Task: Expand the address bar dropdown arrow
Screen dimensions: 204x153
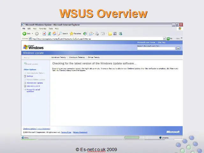Action: 164,39
